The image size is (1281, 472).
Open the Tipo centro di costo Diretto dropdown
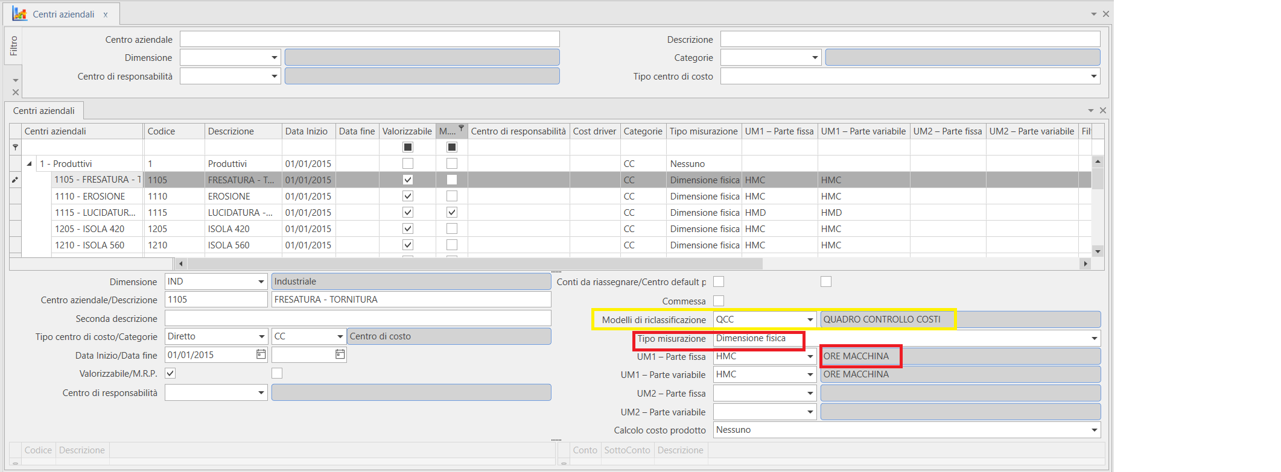pos(261,336)
